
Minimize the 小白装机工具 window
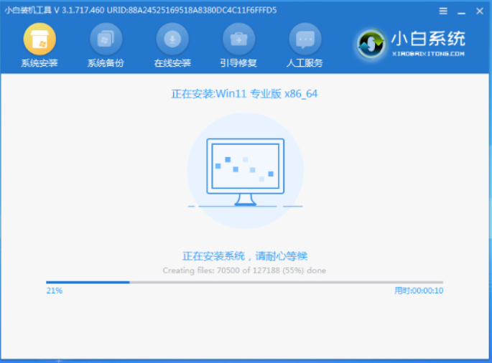[x=461, y=12]
